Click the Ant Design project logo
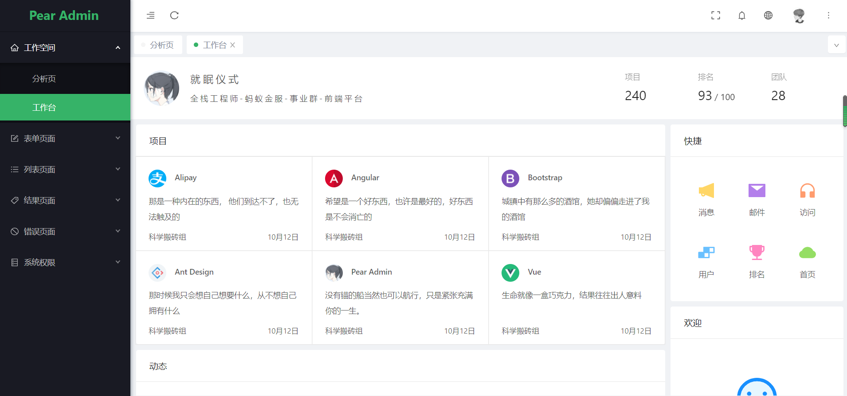The width and height of the screenshot is (847, 396). (x=157, y=273)
